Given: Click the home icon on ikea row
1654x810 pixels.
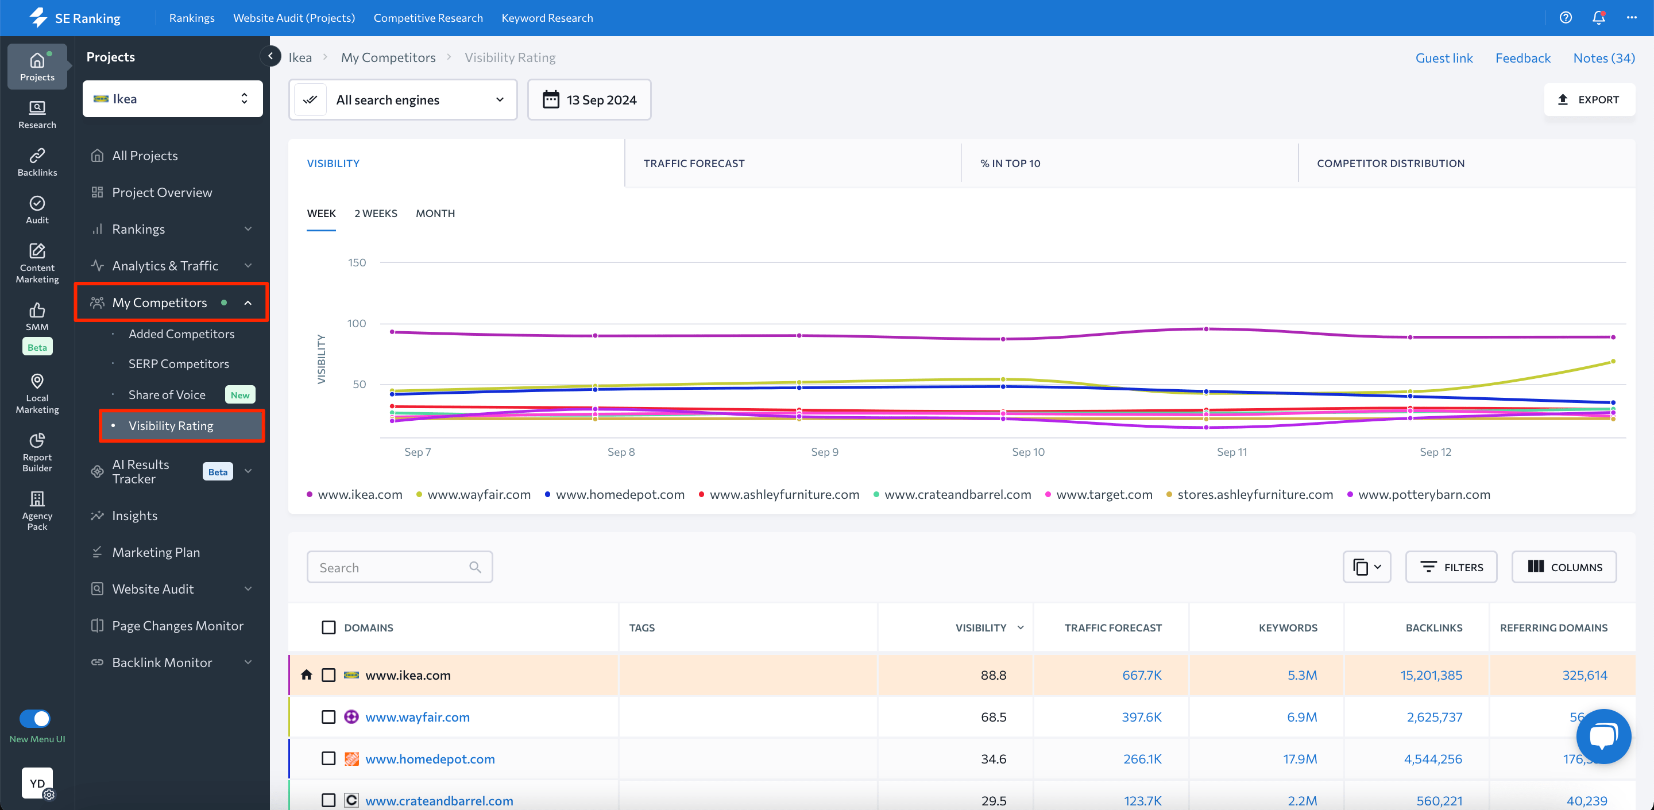Looking at the screenshot, I should 307,675.
